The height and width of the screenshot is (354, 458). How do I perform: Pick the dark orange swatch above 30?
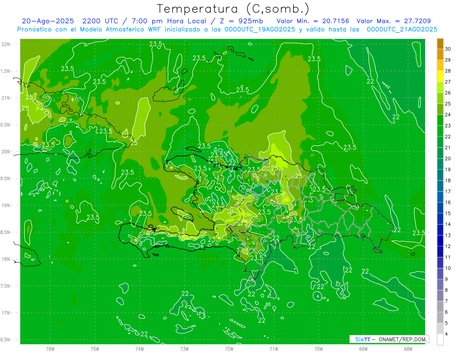coord(440,44)
